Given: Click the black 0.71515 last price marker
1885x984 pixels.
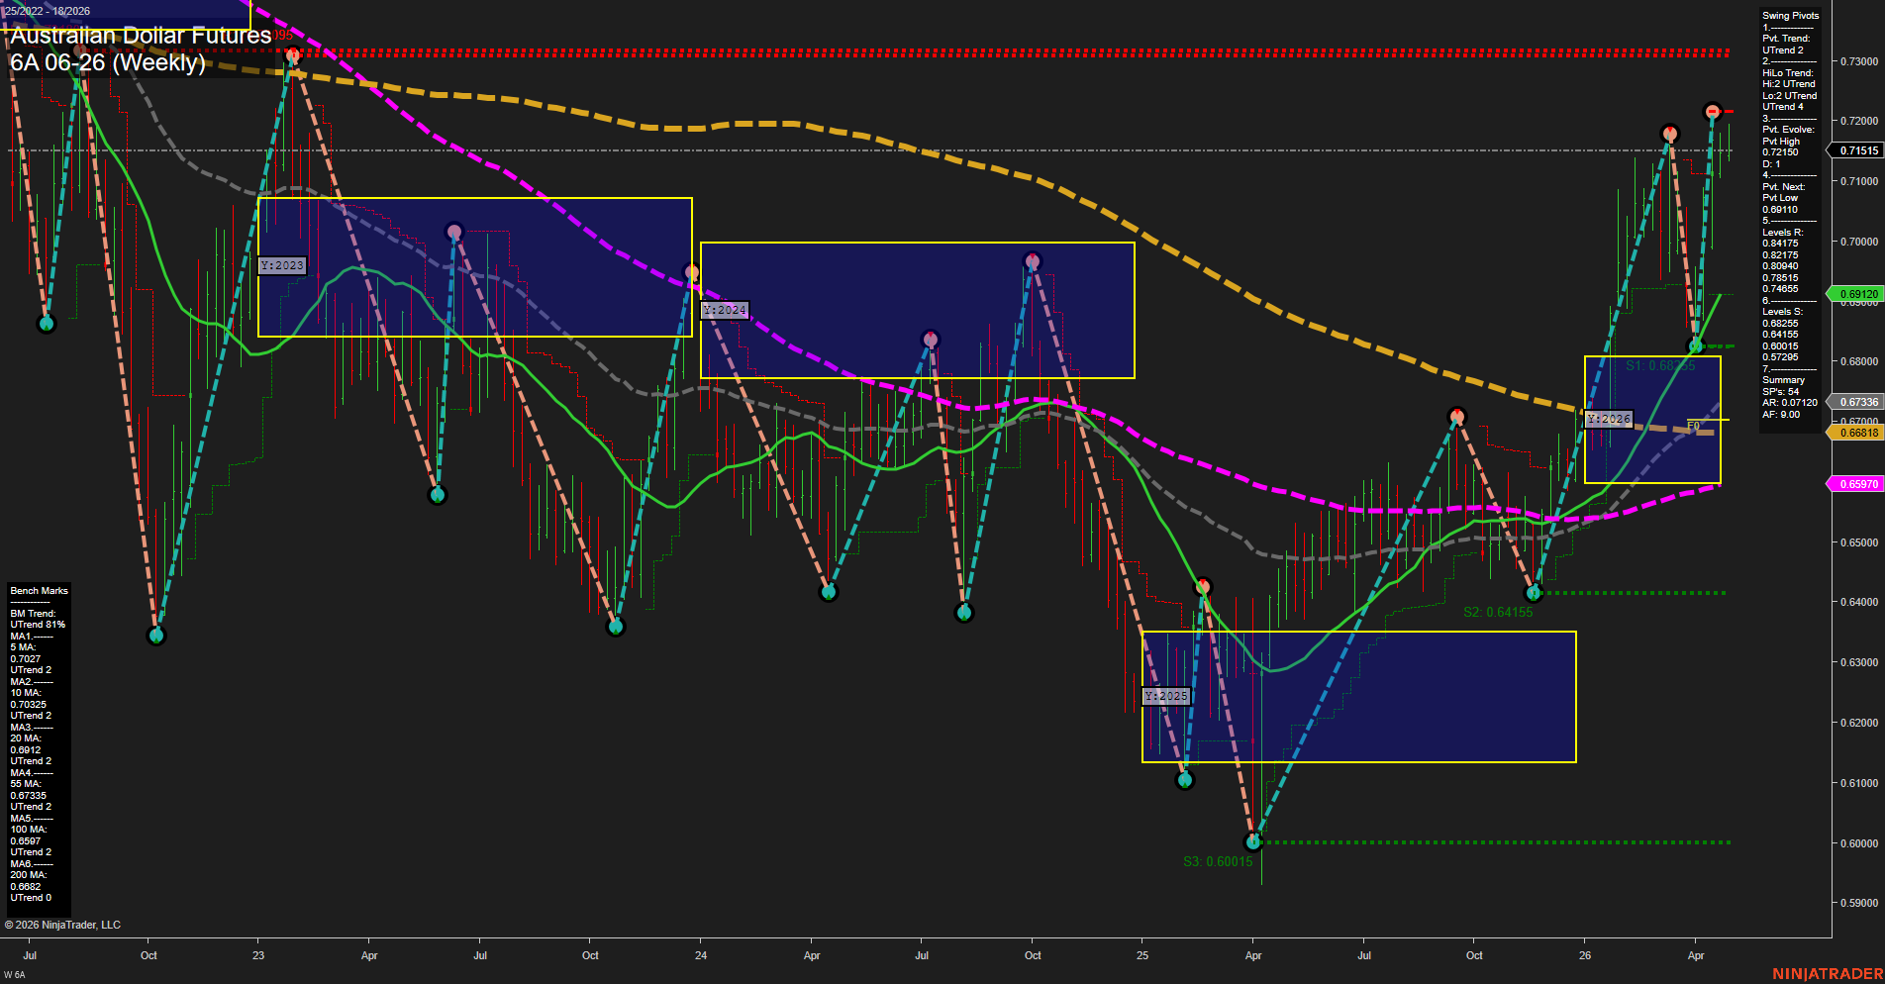Looking at the screenshot, I should point(1857,150).
